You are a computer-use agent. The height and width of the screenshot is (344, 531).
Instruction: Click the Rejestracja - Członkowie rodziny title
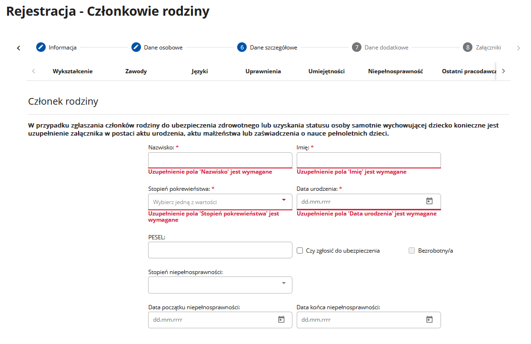click(x=108, y=11)
